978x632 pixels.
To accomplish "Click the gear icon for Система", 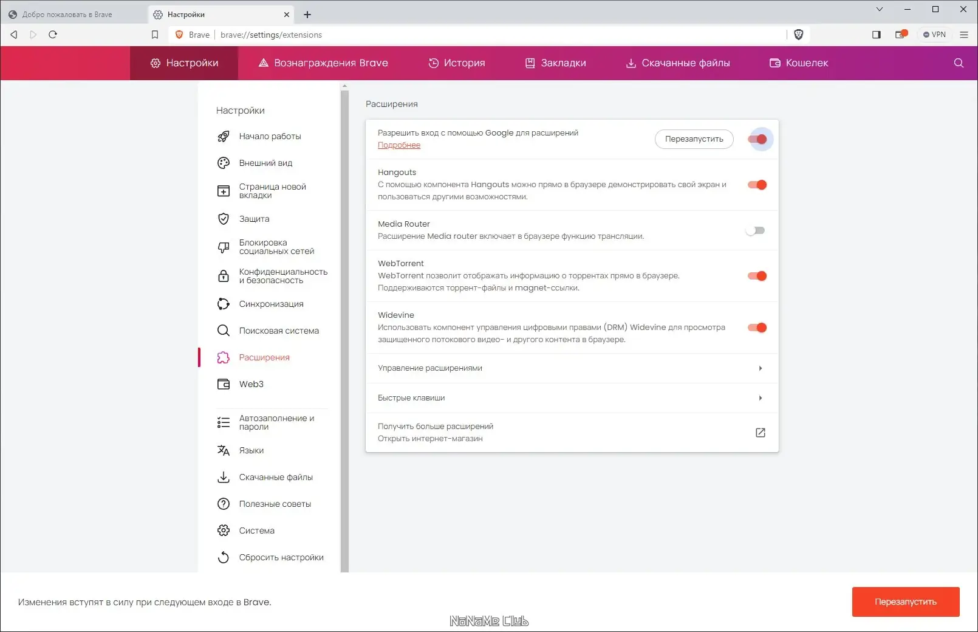I will tap(224, 531).
